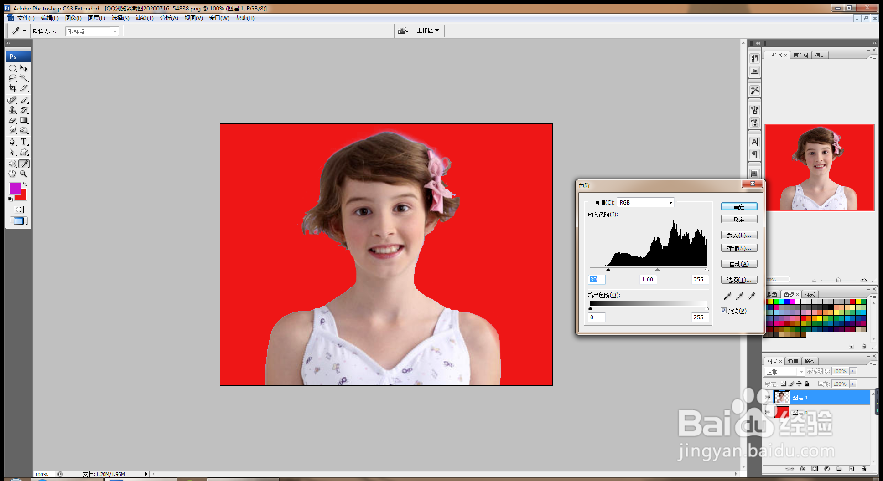Screen dimensions: 883x481
Task: Open the 不透明度 opacity slider arrow
Action: pos(853,371)
